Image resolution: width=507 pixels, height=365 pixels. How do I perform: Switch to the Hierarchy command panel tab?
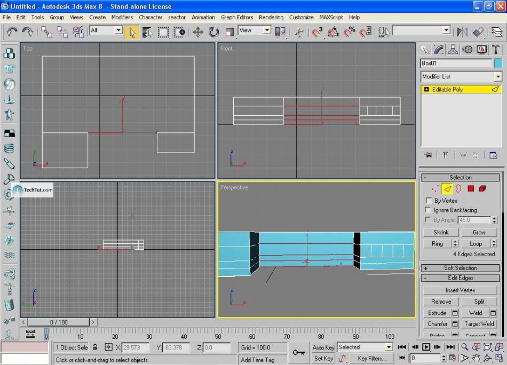click(x=453, y=50)
